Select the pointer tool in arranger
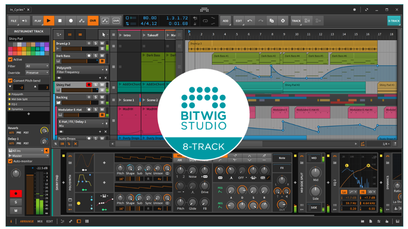This screenshot has height=229, width=408. pos(104,35)
